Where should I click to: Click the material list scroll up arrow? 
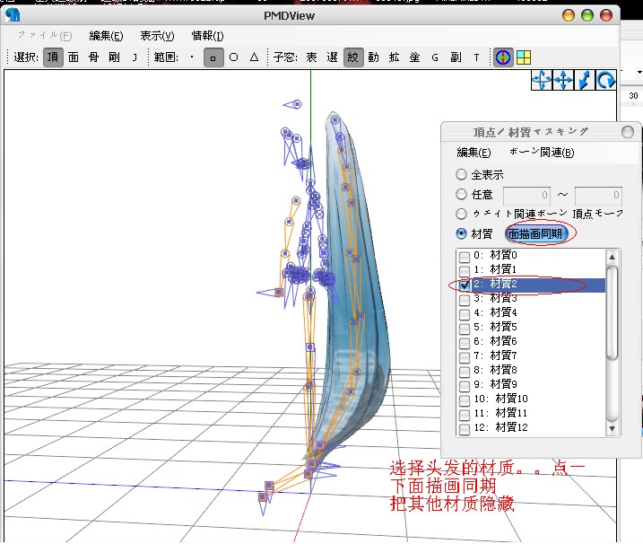[x=612, y=257]
